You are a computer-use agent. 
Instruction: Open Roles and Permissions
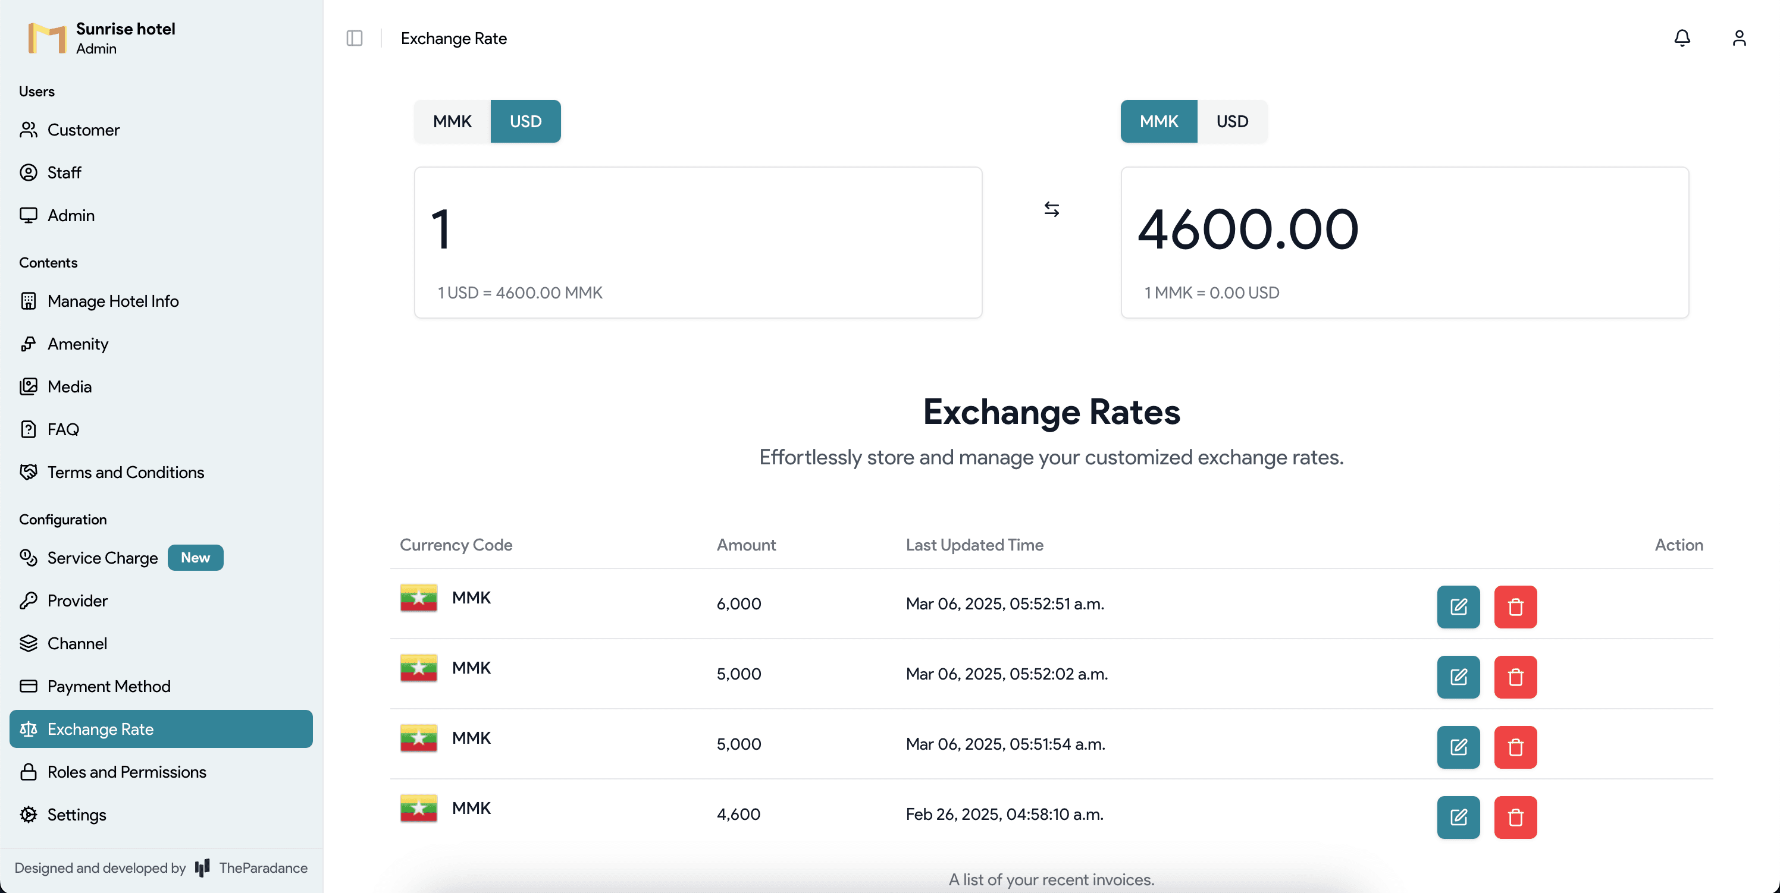(161, 772)
